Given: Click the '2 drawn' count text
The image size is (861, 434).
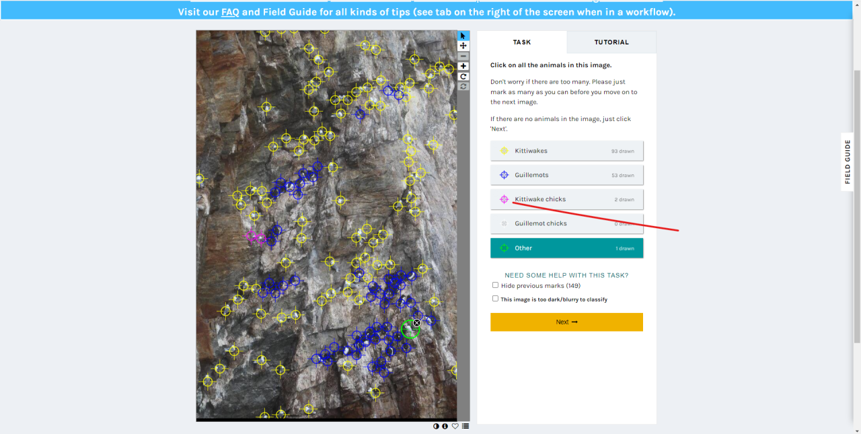Looking at the screenshot, I should click(624, 200).
